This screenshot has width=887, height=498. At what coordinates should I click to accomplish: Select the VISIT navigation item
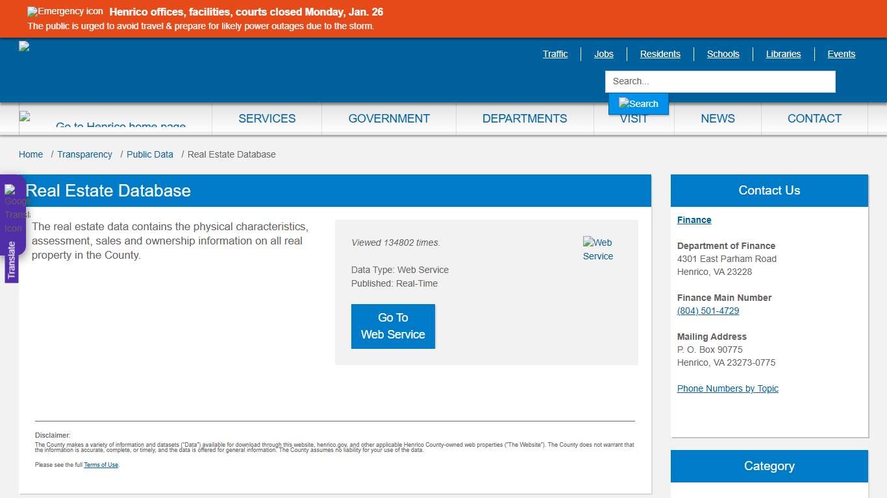633,119
